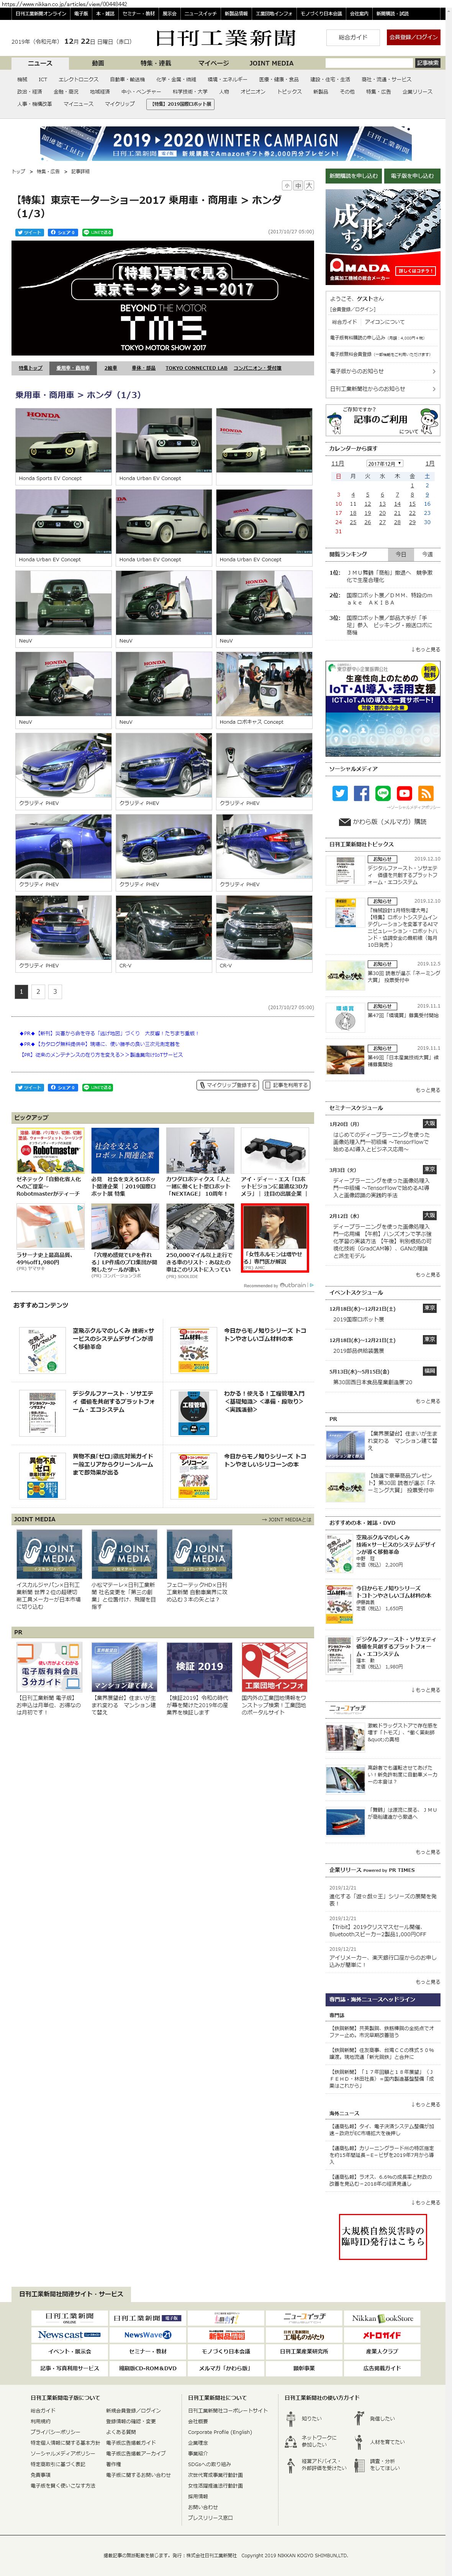452x2576 pixels.
Task: Open the YouTube channel icon
Action: pyautogui.click(x=404, y=793)
